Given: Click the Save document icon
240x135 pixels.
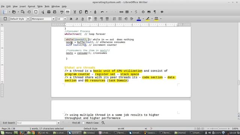Looking at the screenshot, I should [22, 12].
